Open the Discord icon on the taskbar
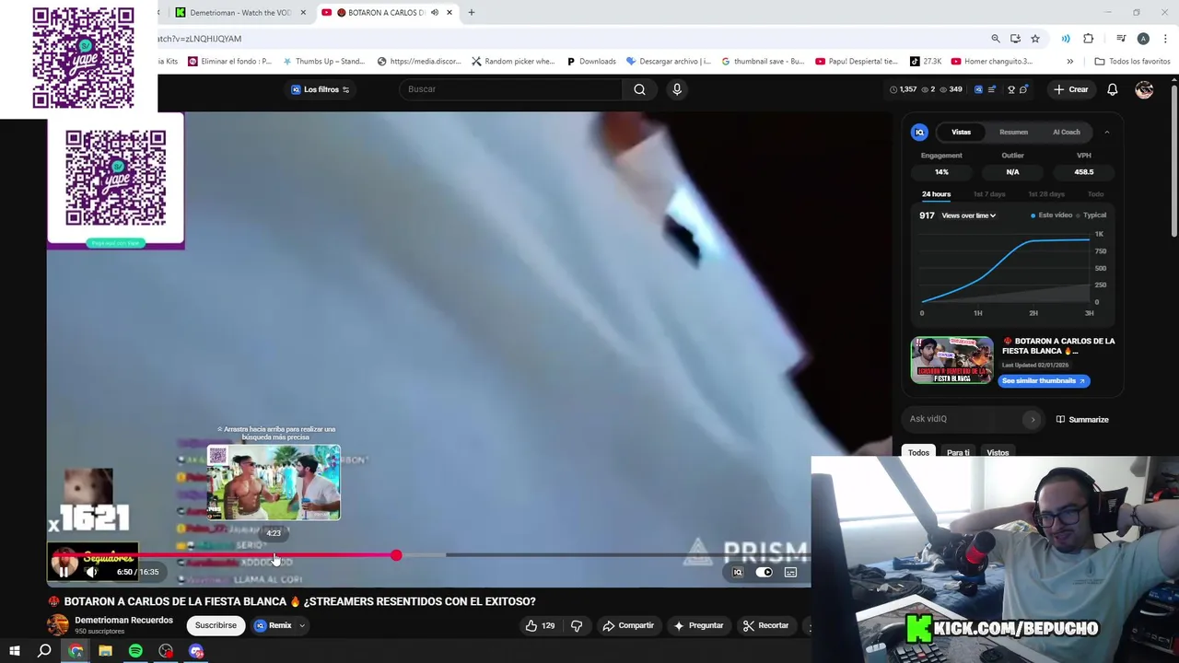Screen dimensions: 1179x663 pos(196,651)
